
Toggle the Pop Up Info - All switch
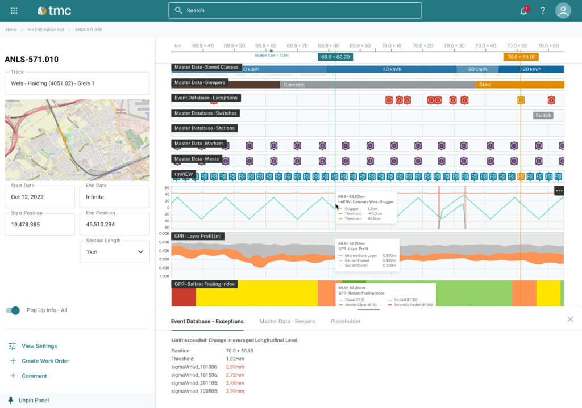tap(13, 310)
